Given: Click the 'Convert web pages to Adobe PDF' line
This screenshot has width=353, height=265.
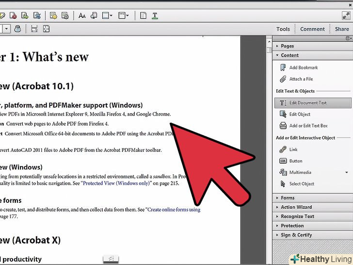Looking at the screenshot, I should click(x=57, y=124).
